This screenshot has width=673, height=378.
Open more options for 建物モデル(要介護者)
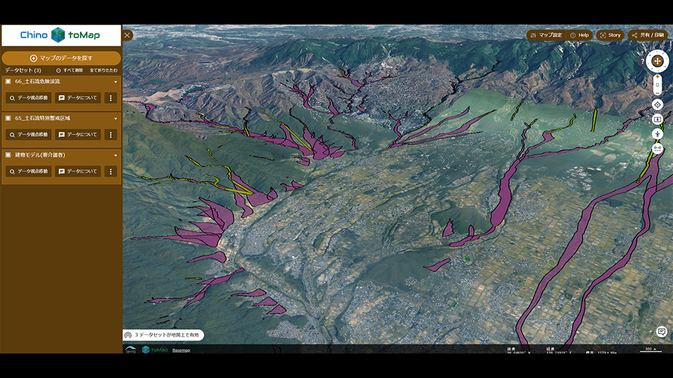click(x=109, y=171)
